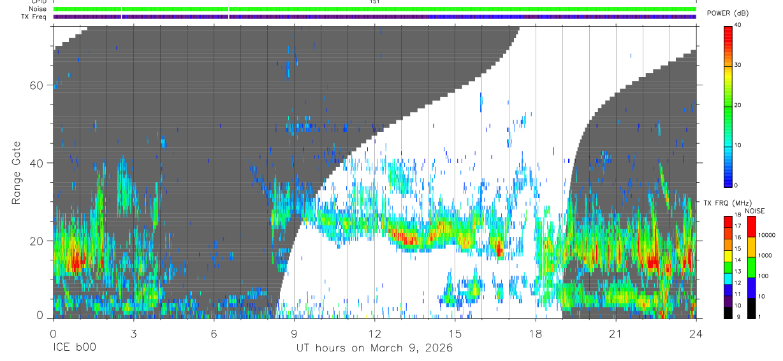The image size is (783, 361).
Task: Click the 18 hour tick on the UT axis
Action: click(535, 334)
